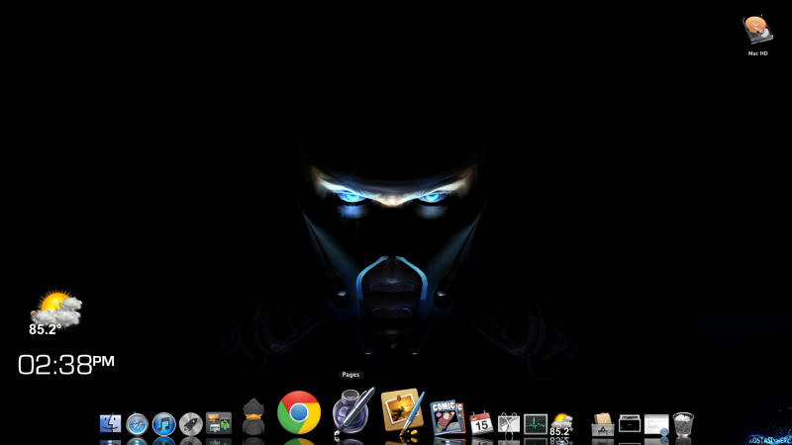Open Launchpad rocket icon
The height and width of the screenshot is (445, 792).
(x=191, y=424)
